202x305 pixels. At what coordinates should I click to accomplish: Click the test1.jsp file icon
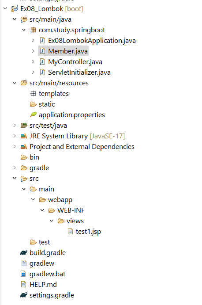click(70, 232)
